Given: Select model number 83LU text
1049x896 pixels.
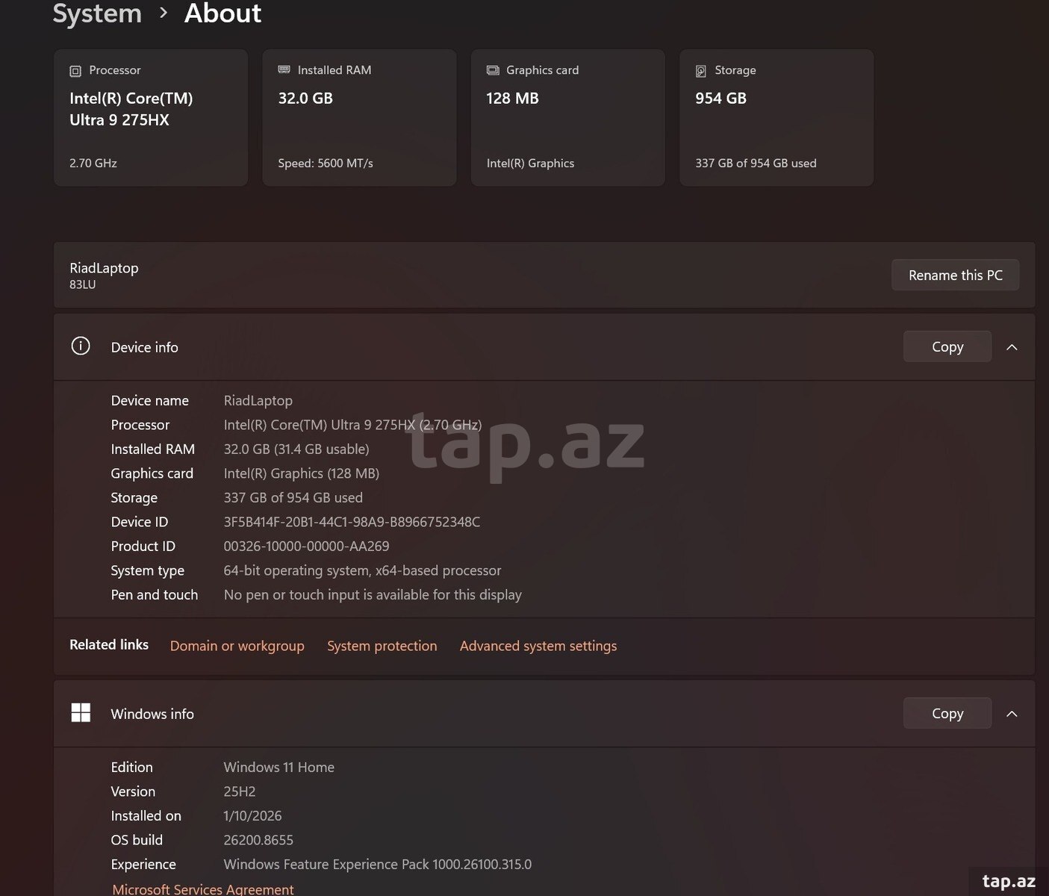Looking at the screenshot, I should click(x=82, y=284).
